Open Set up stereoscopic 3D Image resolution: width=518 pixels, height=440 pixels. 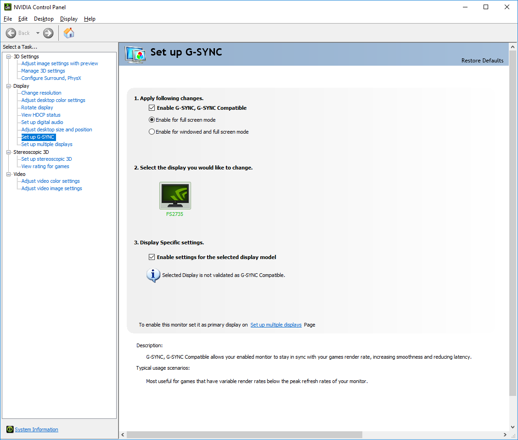coord(46,159)
